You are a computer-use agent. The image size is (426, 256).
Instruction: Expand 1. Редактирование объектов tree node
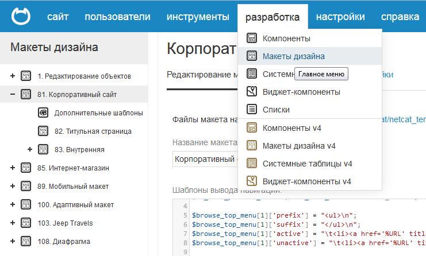point(12,76)
